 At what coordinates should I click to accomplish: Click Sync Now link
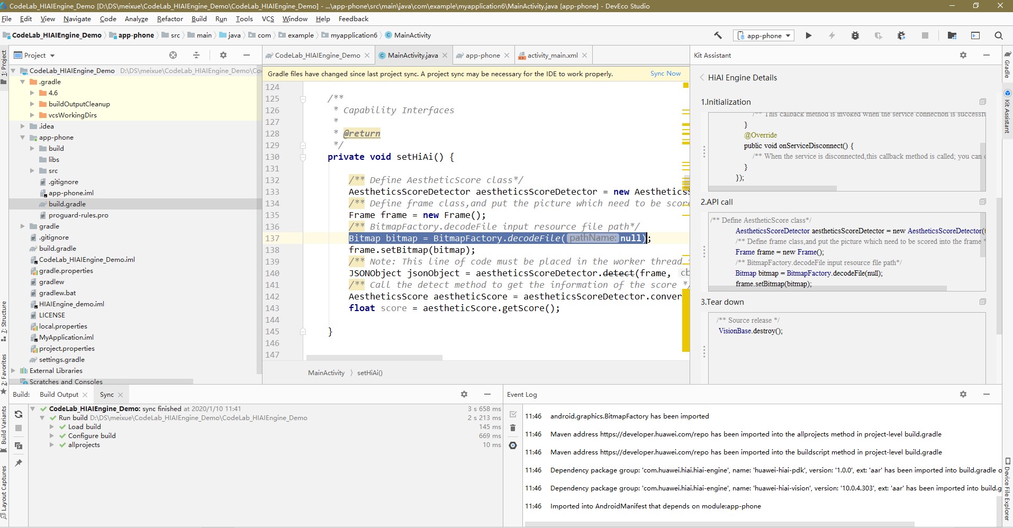click(x=665, y=74)
